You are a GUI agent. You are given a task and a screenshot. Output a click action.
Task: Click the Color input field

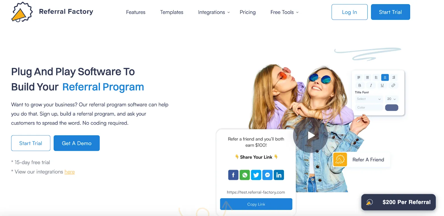pyautogui.click(x=369, y=107)
